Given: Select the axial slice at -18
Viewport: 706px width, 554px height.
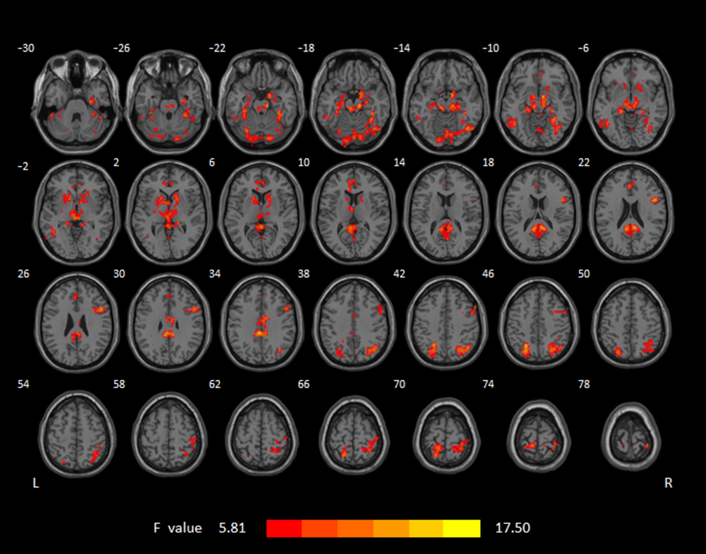Looking at the screenshot, I should pyautogui.click(x=353, y=102).
